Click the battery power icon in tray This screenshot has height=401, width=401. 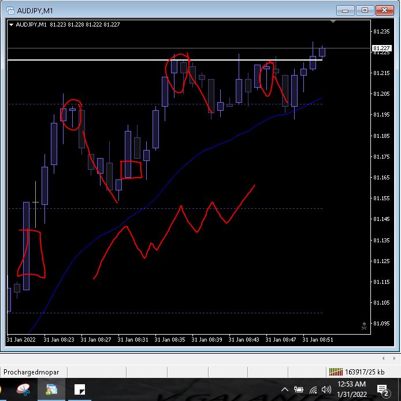pos(299,389)
